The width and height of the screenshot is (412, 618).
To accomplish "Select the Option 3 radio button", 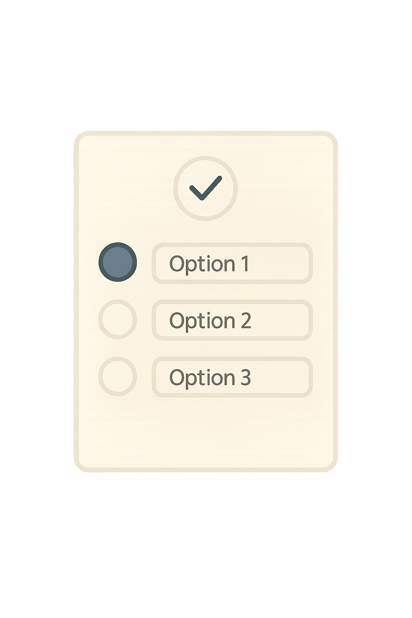I will click(x=118, y=377).
